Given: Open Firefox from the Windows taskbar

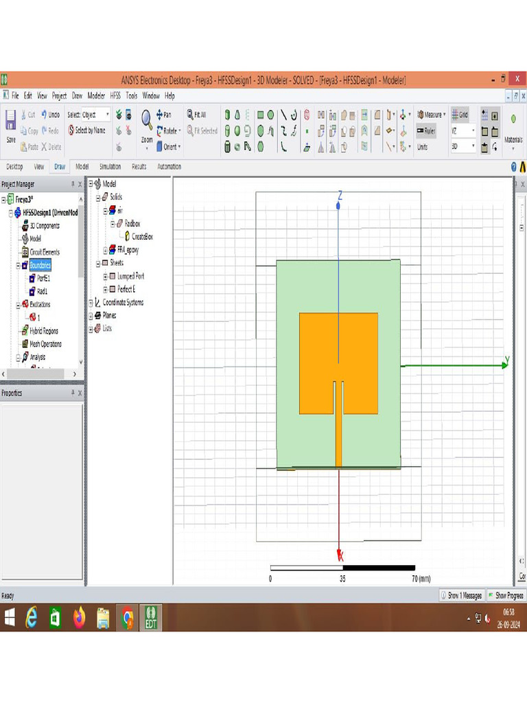Looking at the screenshot, I should tap(78, 619).
